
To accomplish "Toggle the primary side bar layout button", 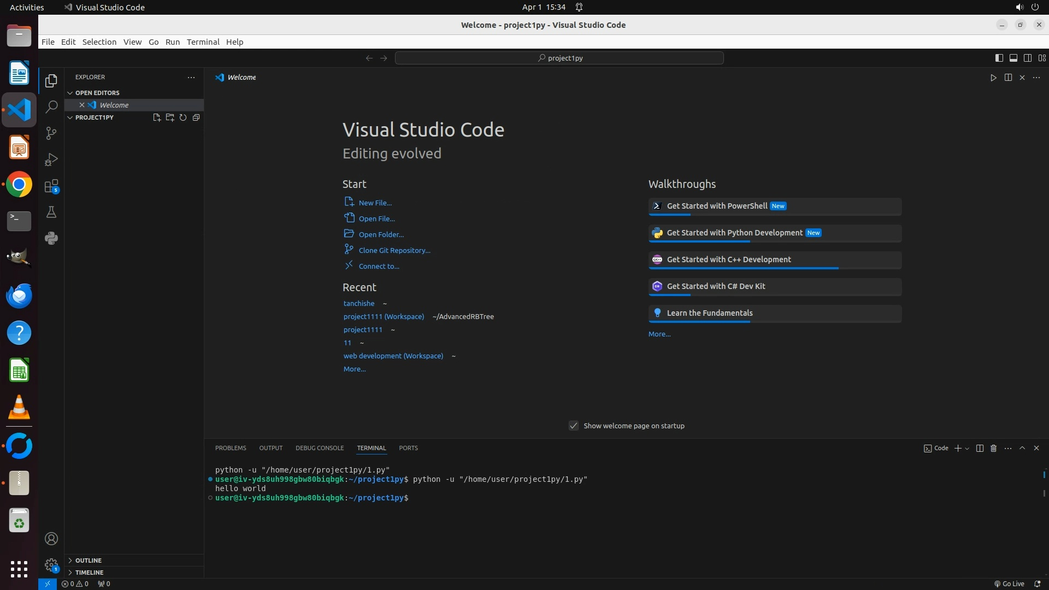I will [x=999, y=58].
